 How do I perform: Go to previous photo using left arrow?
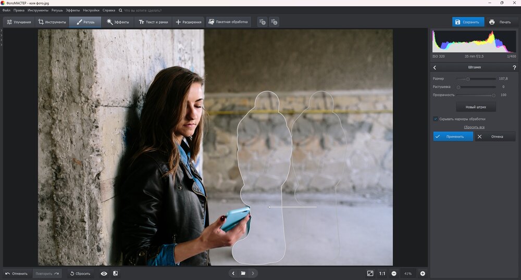[x=233, y=273]
